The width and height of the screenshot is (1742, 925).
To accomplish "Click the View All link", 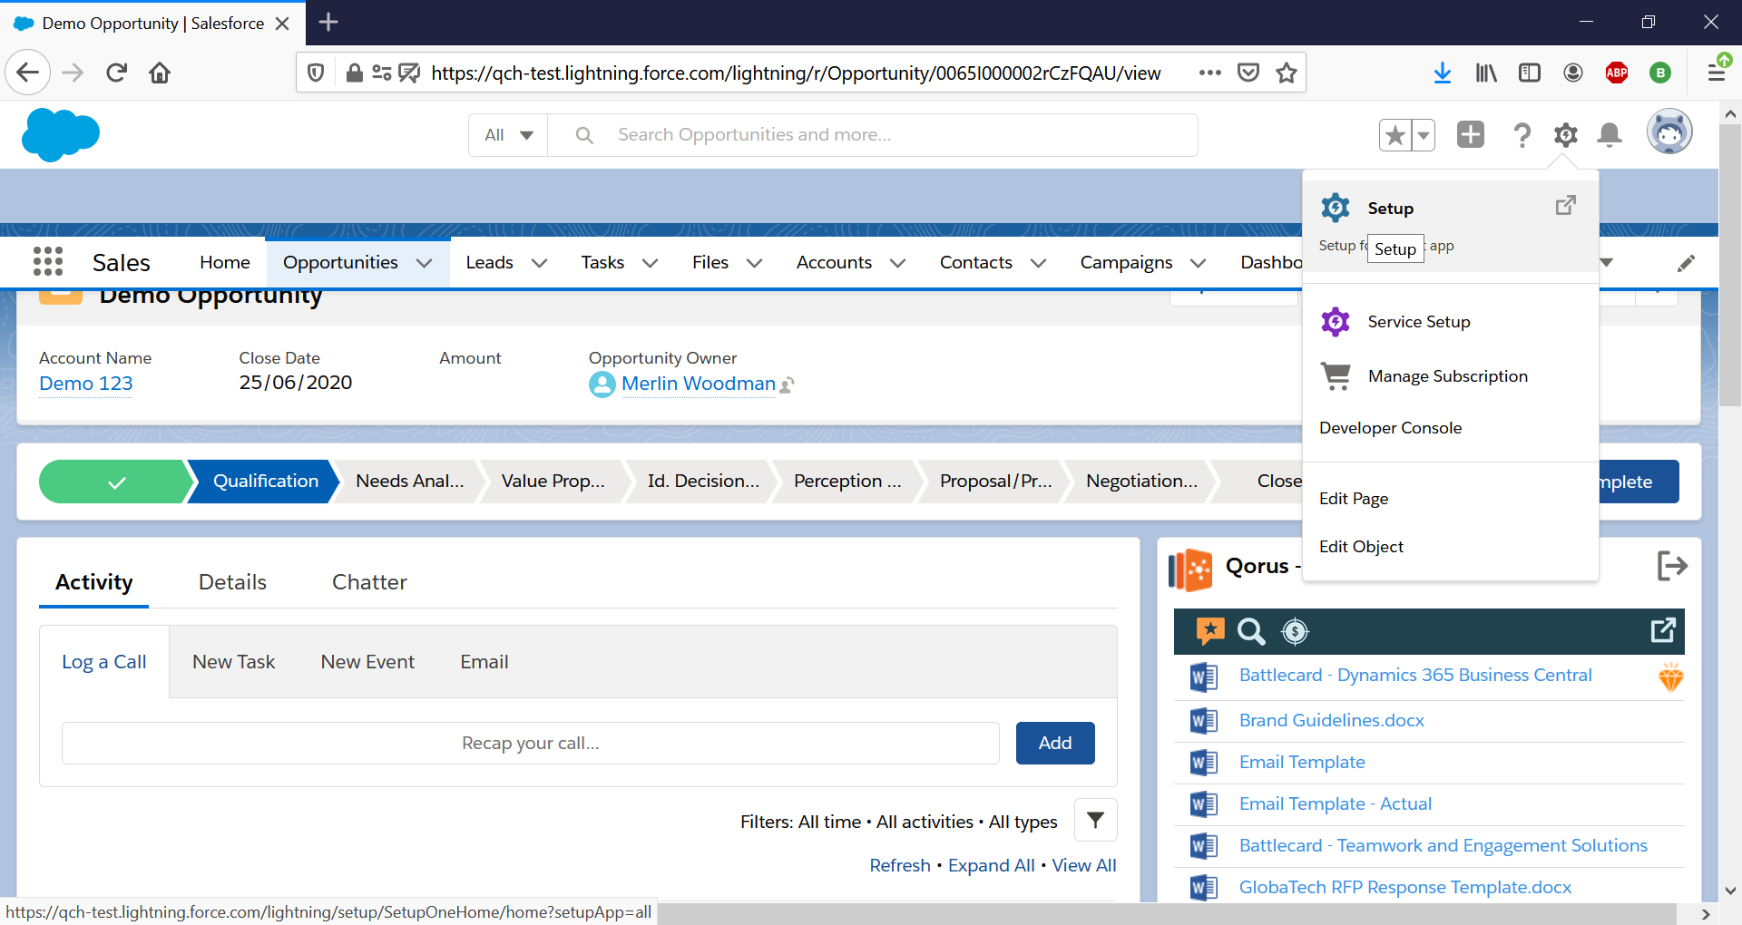I will (1084, 865).
